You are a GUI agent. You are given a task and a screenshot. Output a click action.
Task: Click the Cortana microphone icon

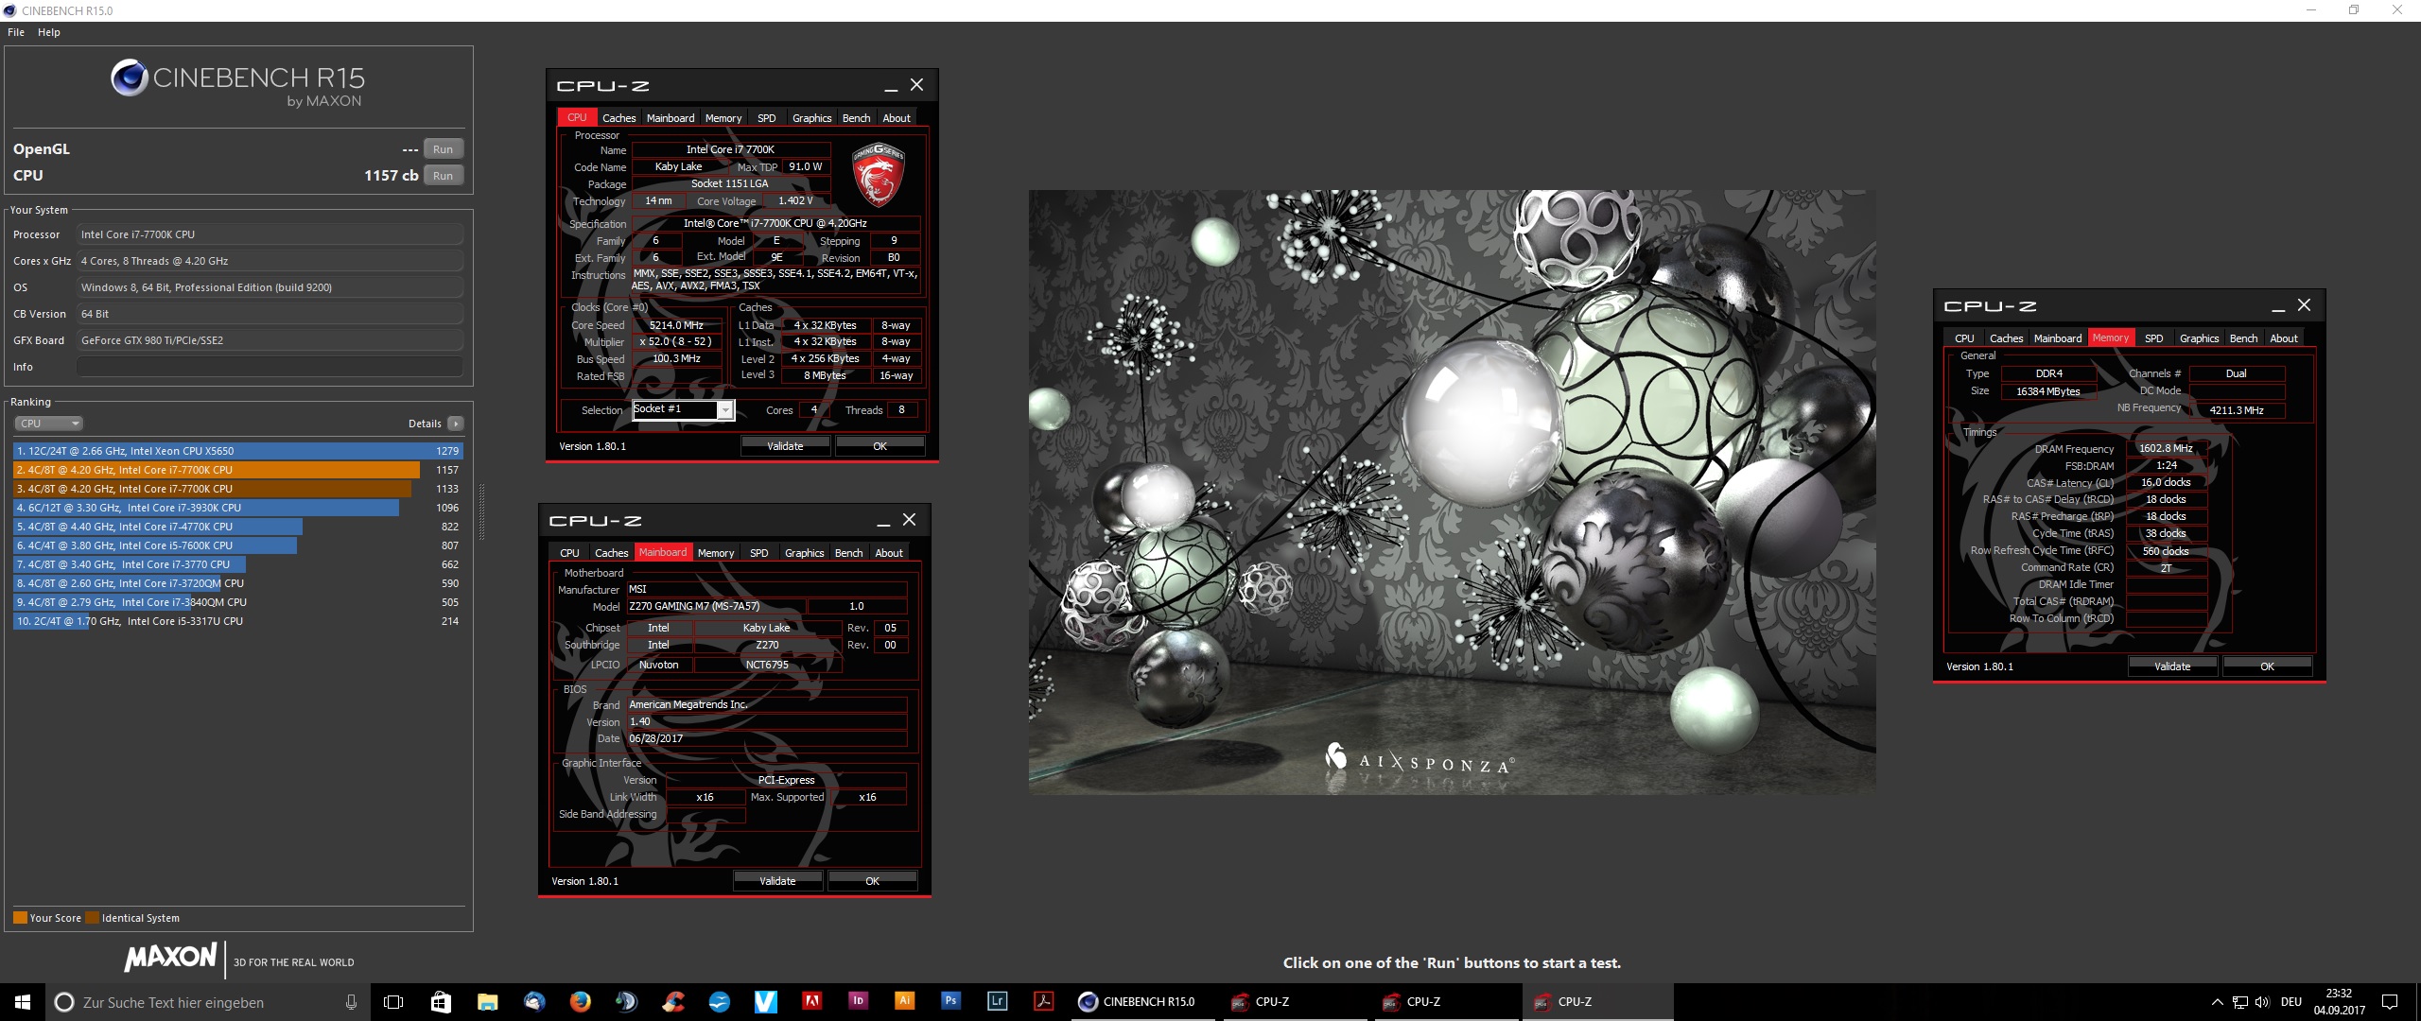pos(351,1002)
